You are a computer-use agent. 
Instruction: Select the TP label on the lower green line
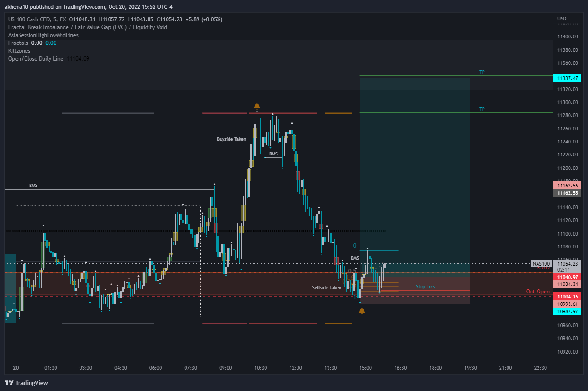tap(482, 109)
